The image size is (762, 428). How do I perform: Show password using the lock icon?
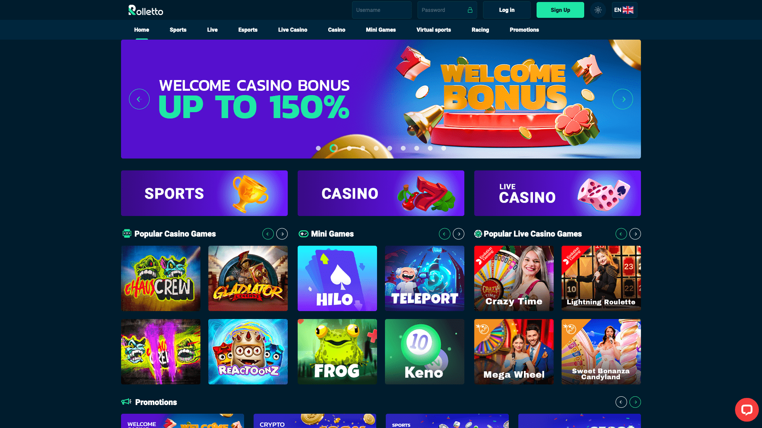(x=470, y=10)
